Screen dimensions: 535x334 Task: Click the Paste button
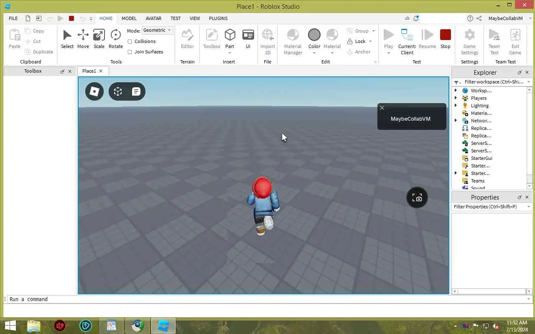tap(15, 39)
